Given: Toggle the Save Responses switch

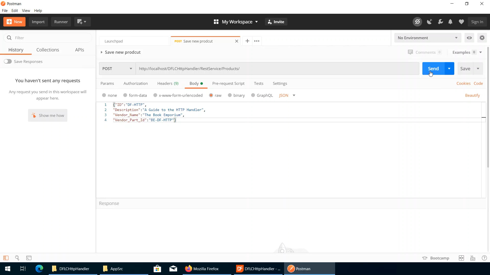Looking at the screenshot, I should (8, 61).
